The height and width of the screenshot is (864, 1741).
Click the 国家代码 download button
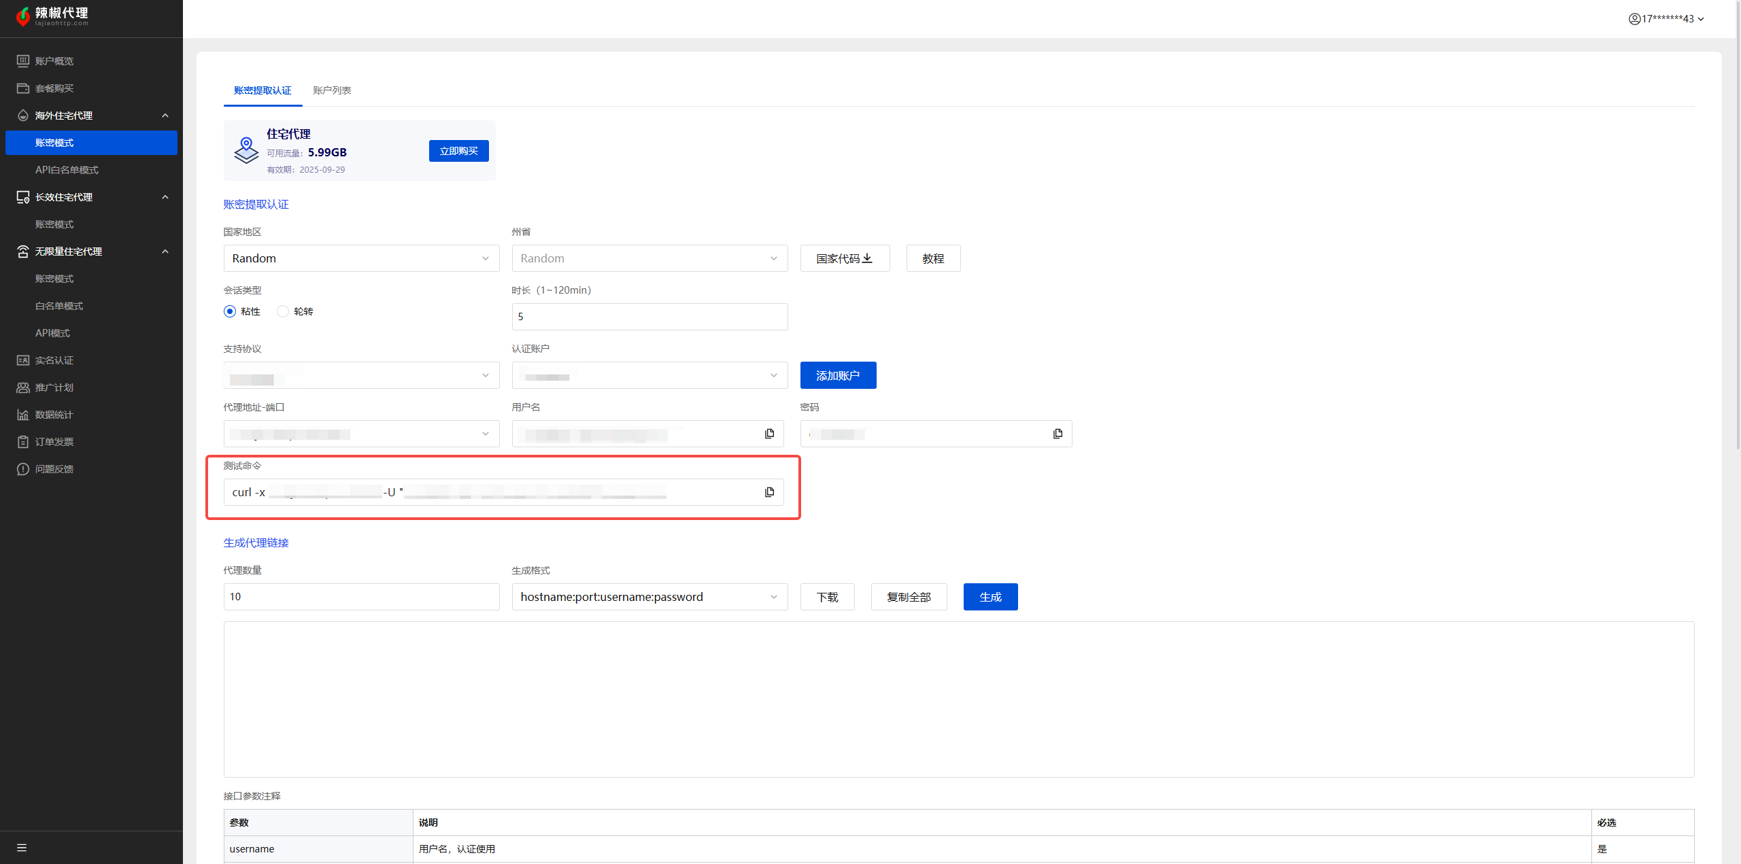click(x=845, y=258)
